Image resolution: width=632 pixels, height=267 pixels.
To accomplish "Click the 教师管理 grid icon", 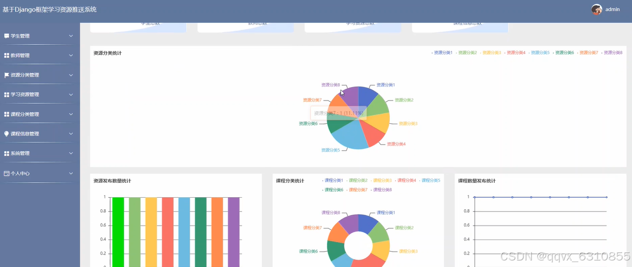I will coord(7,55).
